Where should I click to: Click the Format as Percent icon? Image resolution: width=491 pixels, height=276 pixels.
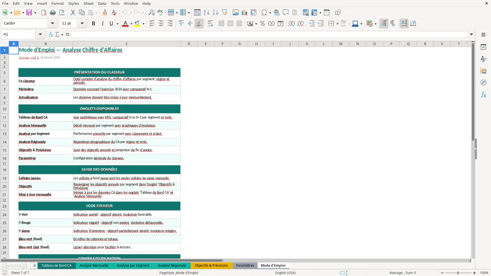click(262, 24)
